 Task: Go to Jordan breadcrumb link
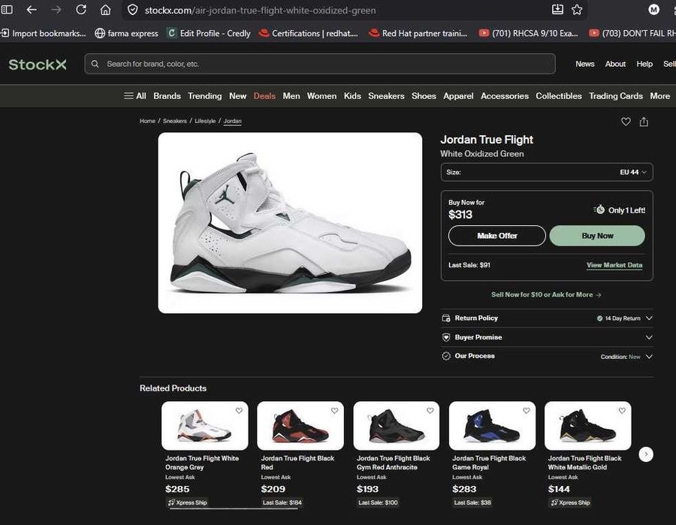232,121
